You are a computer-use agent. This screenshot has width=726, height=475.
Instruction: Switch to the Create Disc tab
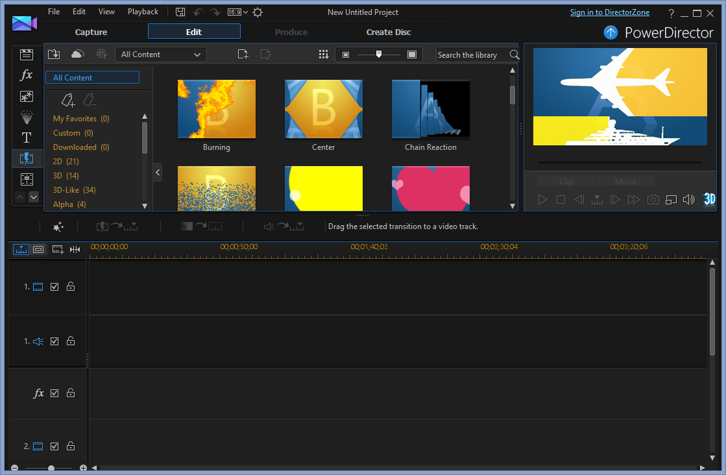(x=389, y=32)
